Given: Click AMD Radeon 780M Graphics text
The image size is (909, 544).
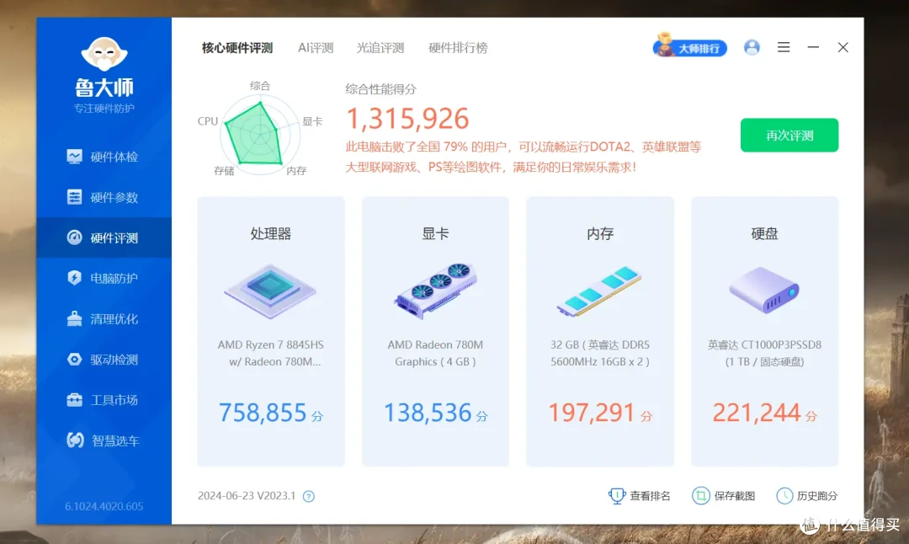Looking at the screenshot, I should pos(435,353).
